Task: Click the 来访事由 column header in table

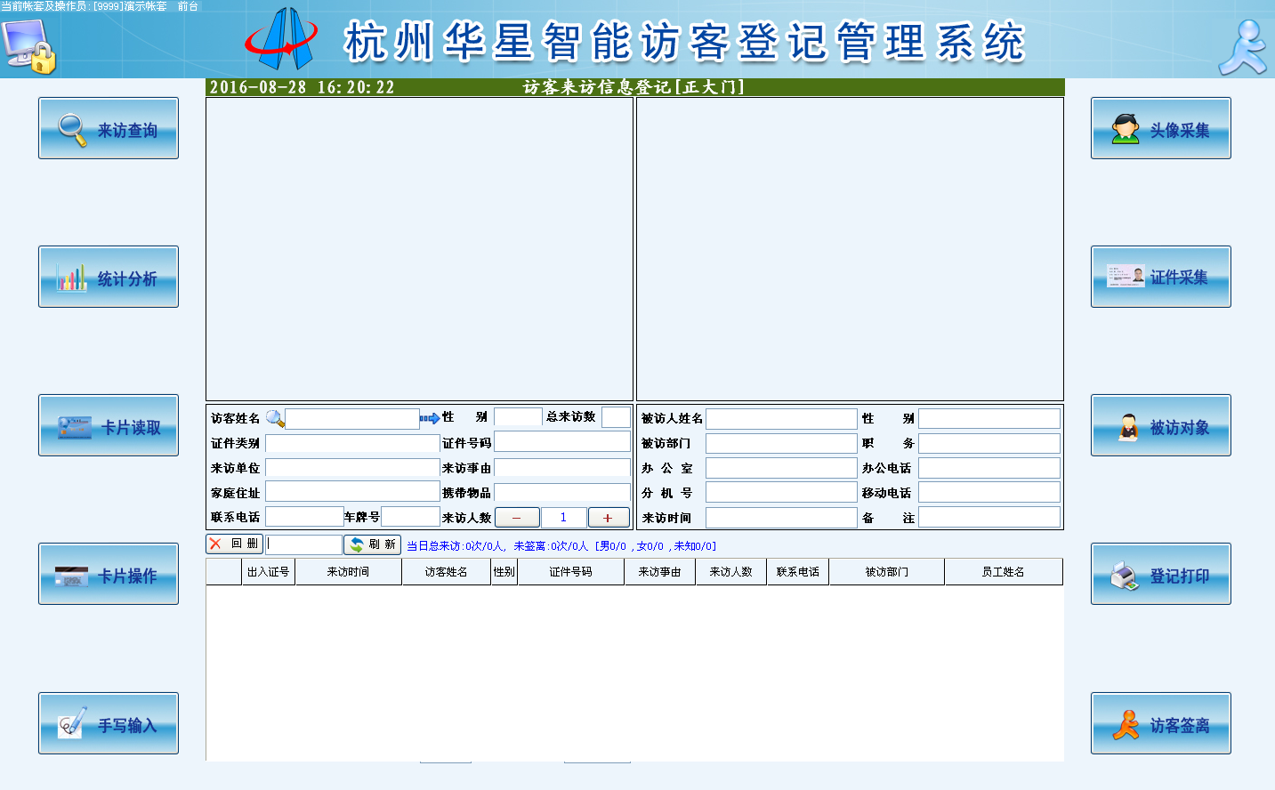Action: coord(659,571)
